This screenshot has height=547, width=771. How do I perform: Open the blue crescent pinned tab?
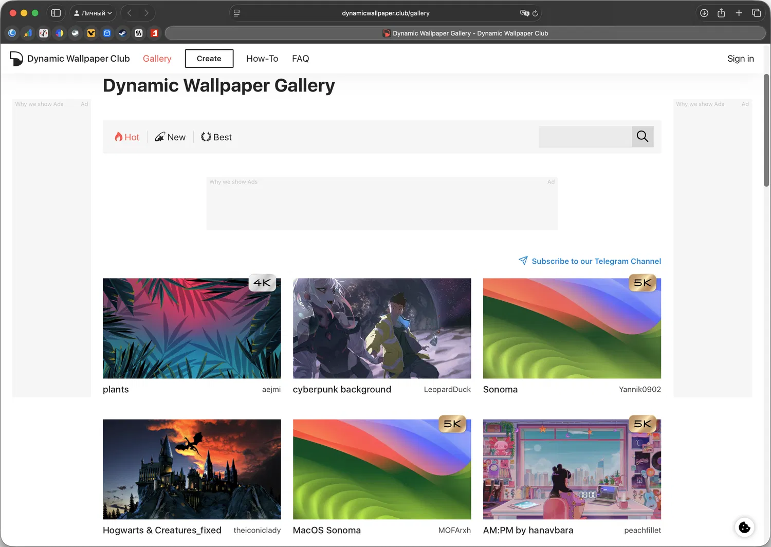[12, 33]
